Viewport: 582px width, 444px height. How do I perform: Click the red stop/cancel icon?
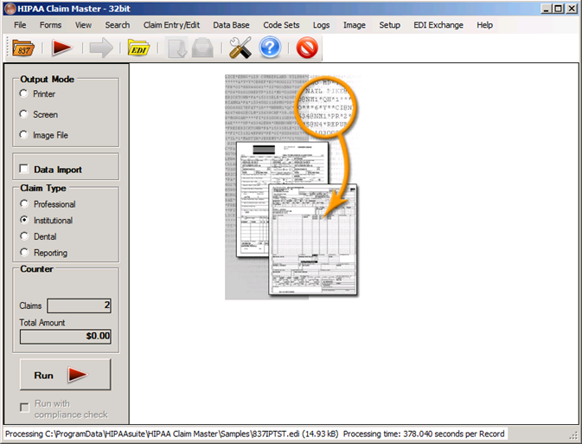[x=307, y=48]
